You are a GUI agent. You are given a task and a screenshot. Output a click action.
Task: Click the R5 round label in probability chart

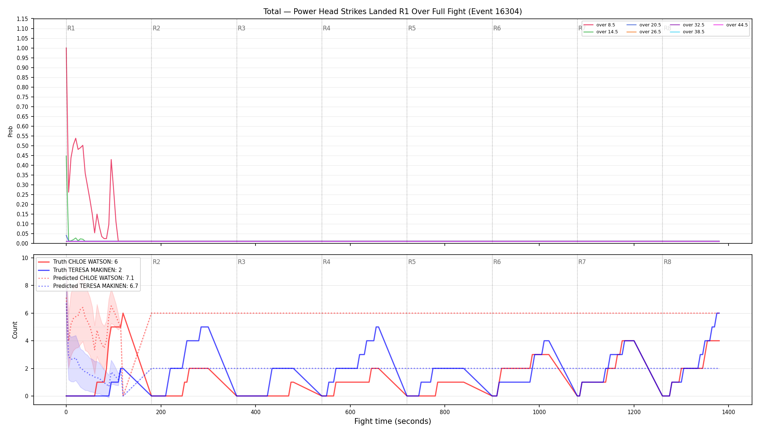click(x=412, y=28)
